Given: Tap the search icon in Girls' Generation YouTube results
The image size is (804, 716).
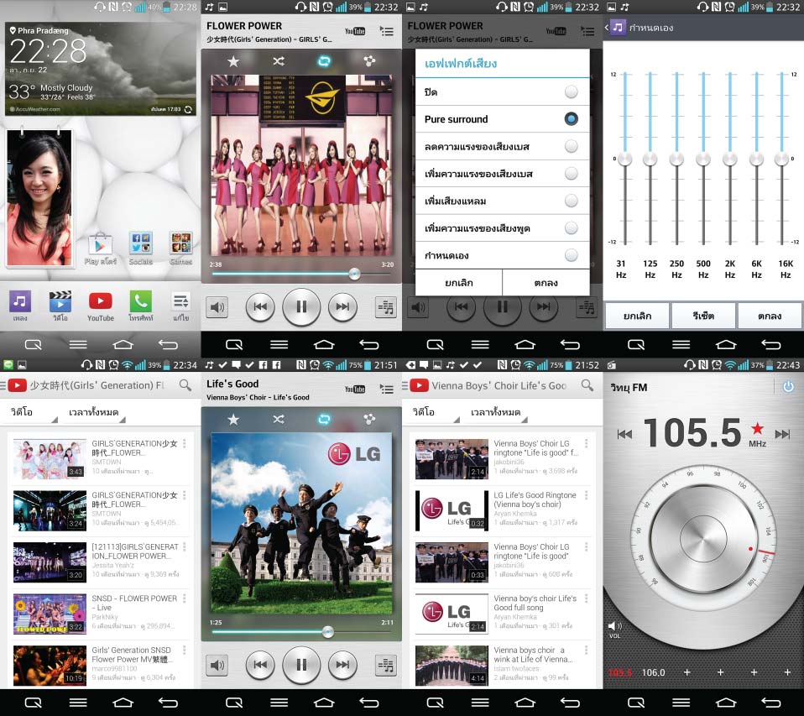Looking at the screenshot, I should (185, 385).
